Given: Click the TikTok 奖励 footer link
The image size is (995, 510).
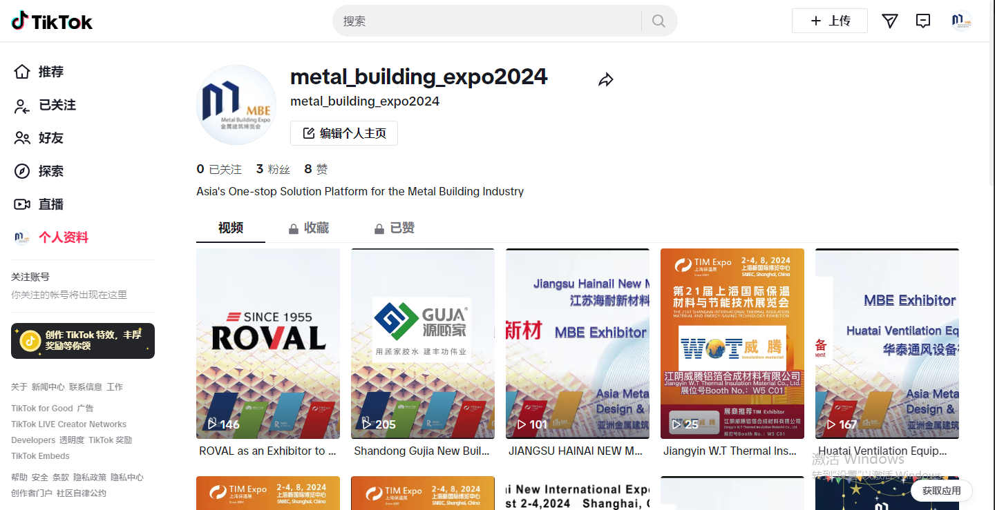Looking at the screenshot, I should tap(111, 440).
